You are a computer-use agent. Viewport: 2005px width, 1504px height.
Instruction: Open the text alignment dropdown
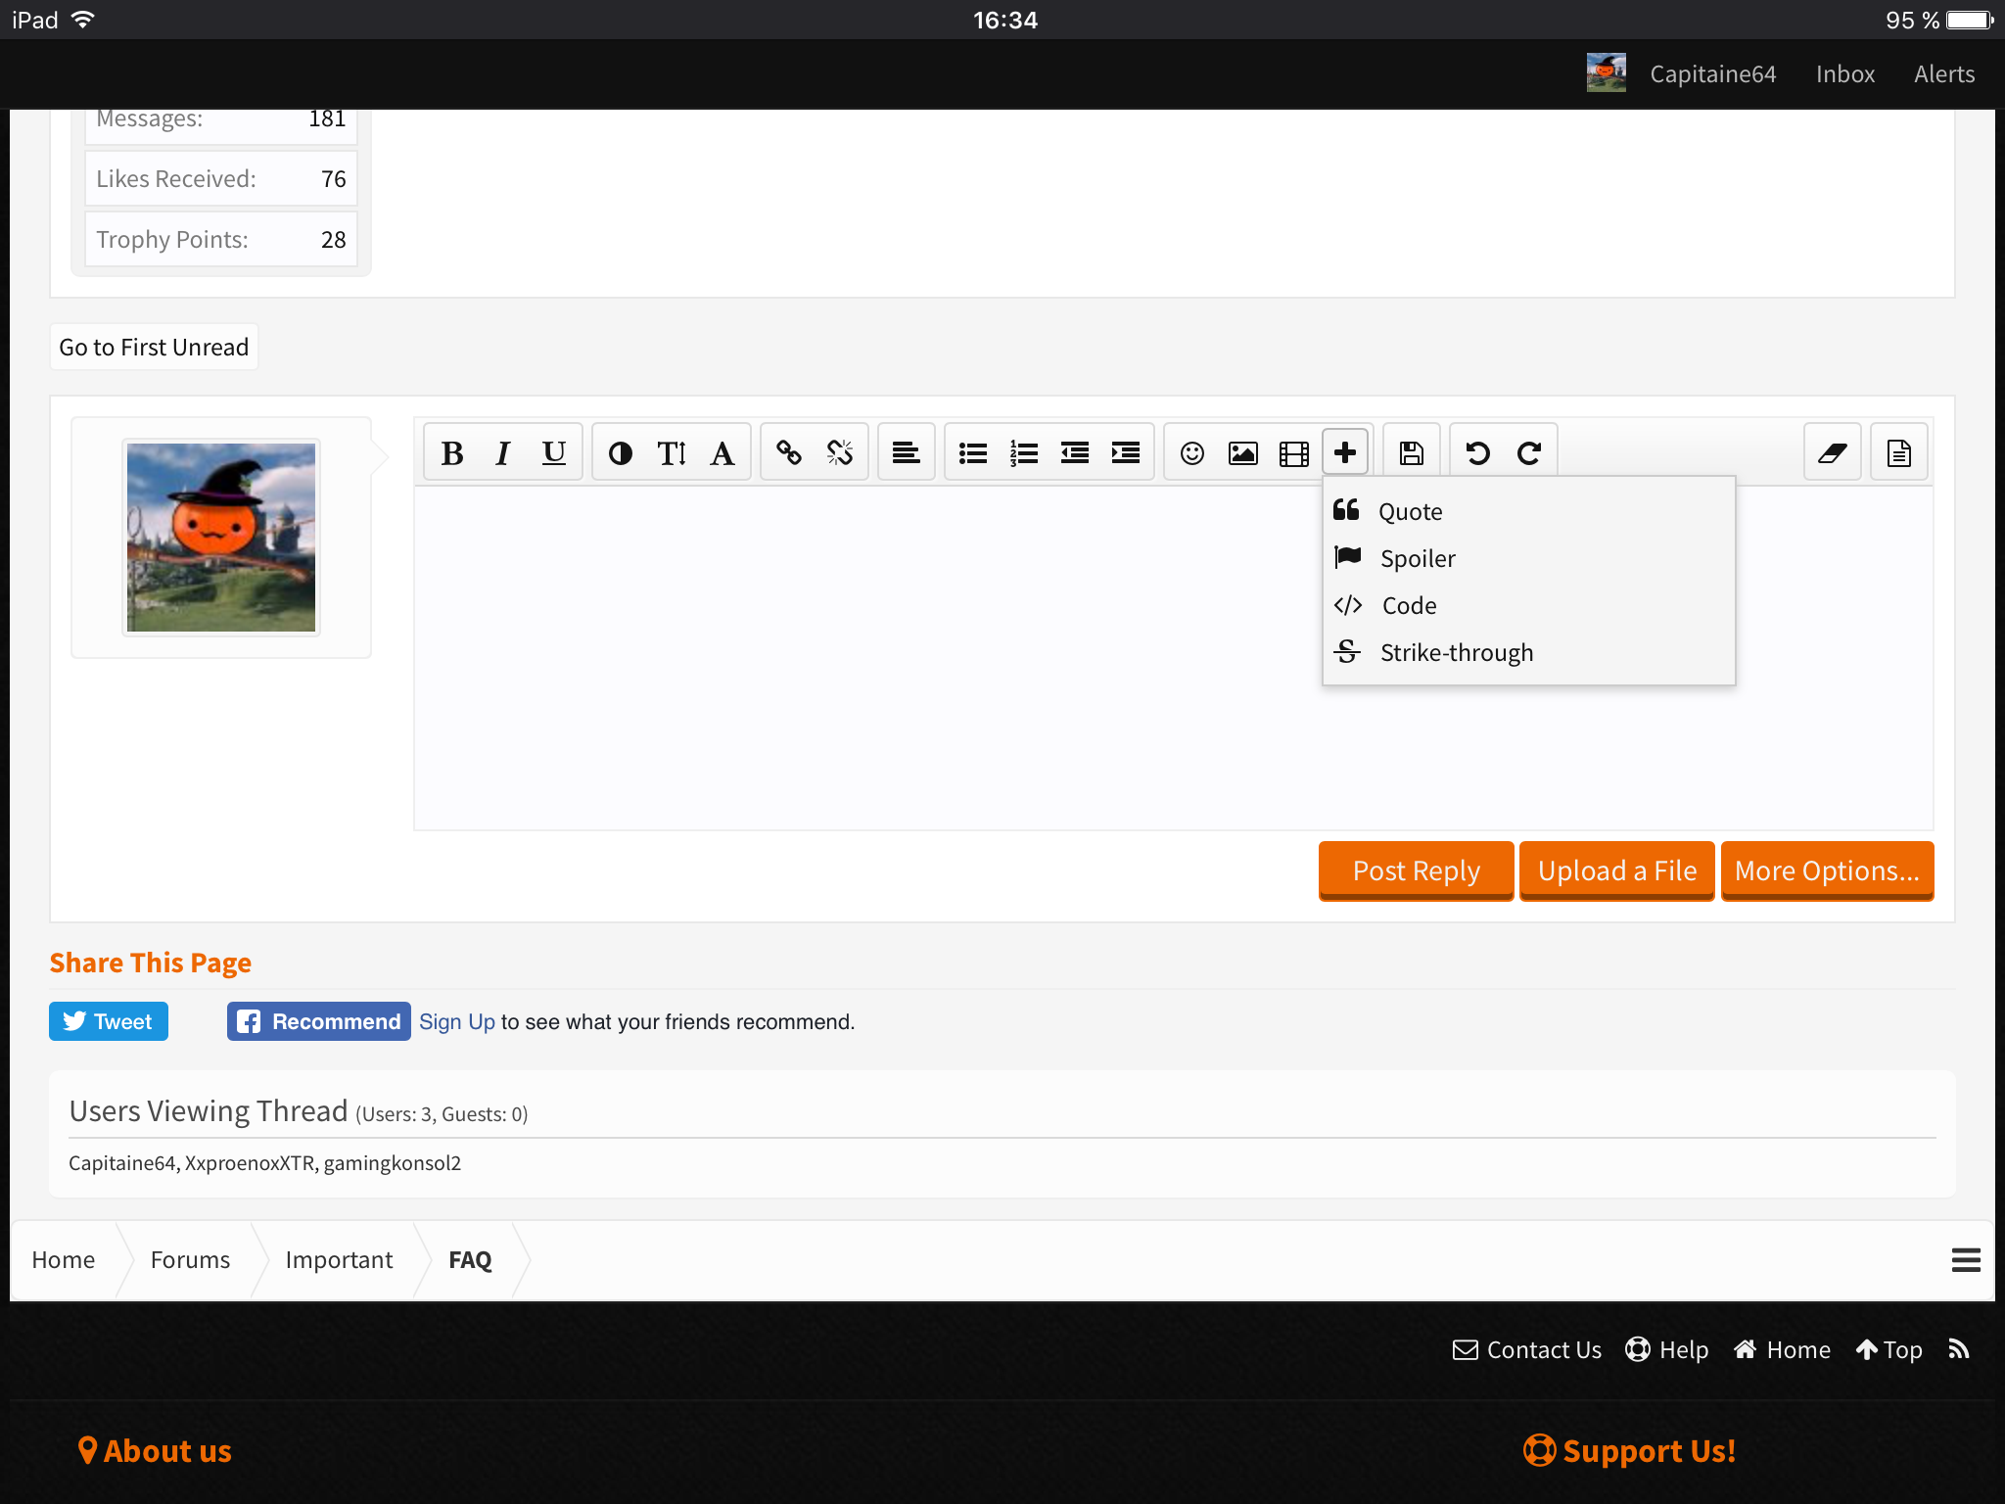tap(907, 453)
